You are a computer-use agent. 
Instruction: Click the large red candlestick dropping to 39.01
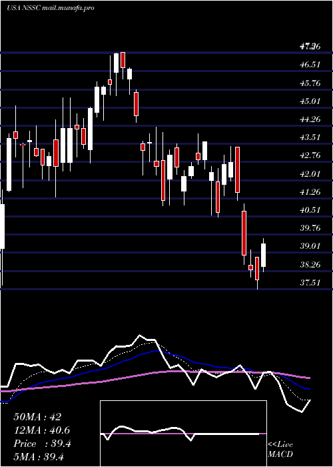pyautogui.click(x=244, y=233)
